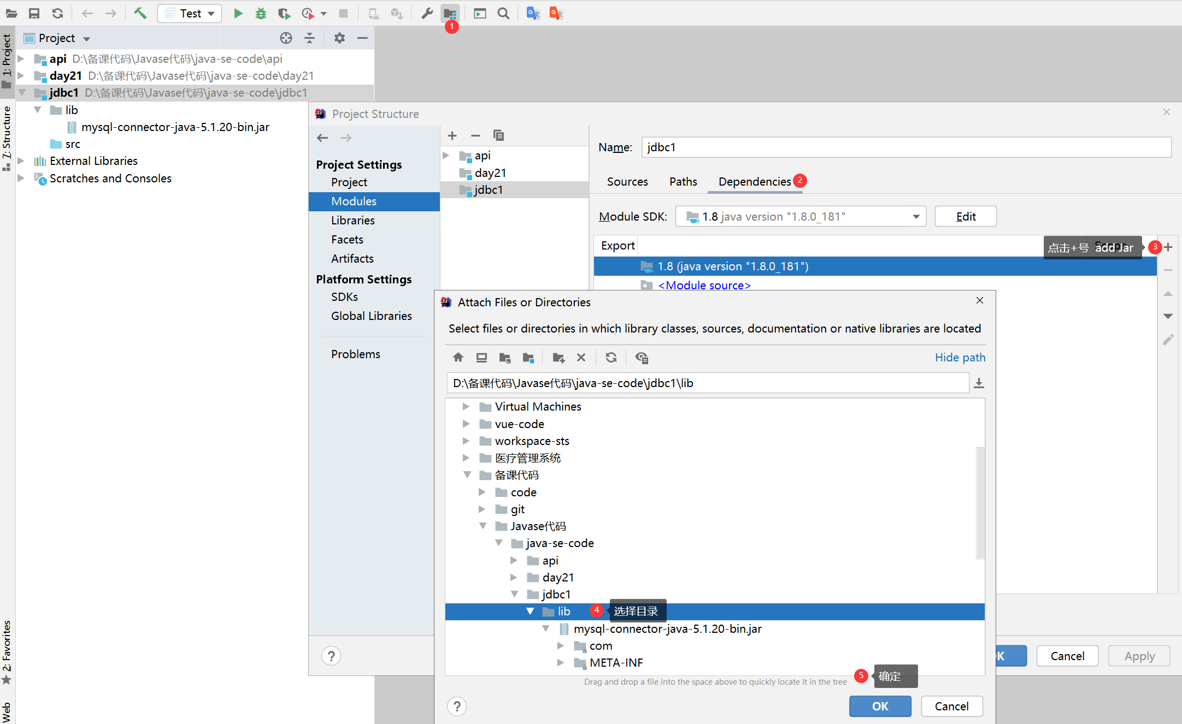
Task: Expand the workspace-sts folder
Action: [x=466, y=441]
